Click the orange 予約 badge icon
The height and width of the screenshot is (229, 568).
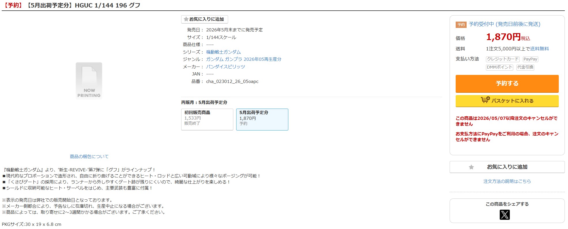click(x=461, y=24)
